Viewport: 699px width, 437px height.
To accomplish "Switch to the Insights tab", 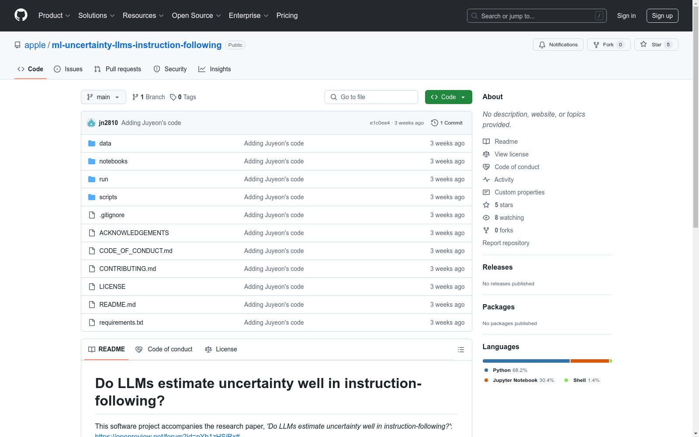I will (x=215, y=69).
